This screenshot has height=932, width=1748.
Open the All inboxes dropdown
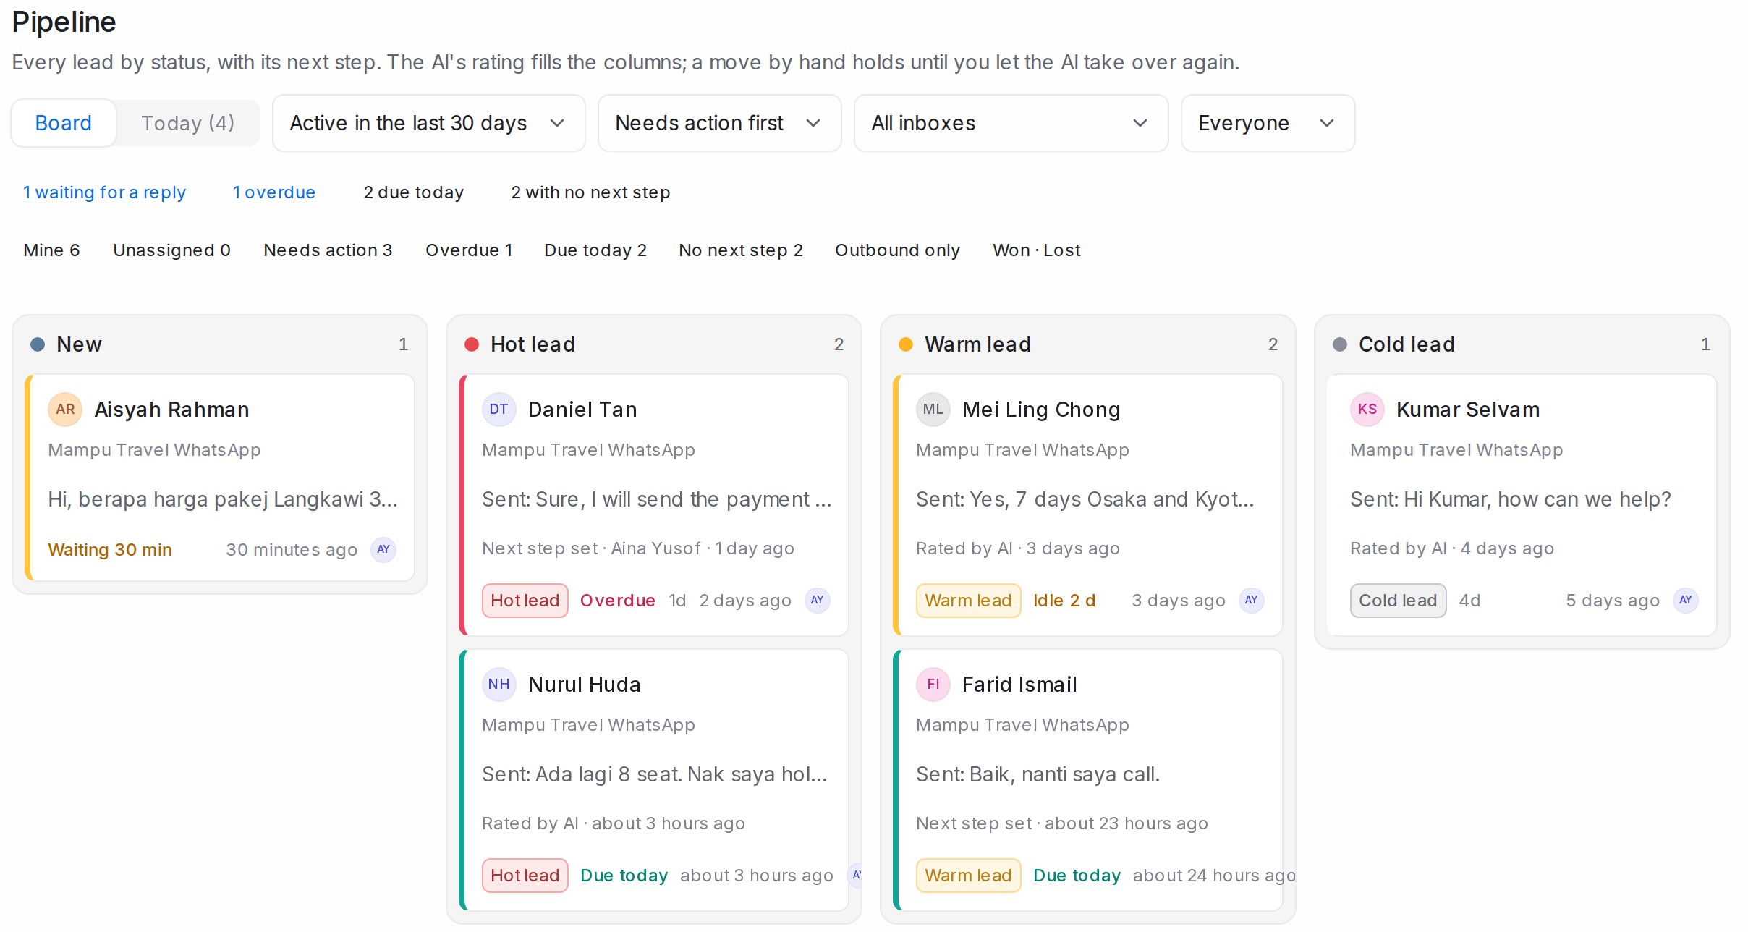click(1011, 123)
